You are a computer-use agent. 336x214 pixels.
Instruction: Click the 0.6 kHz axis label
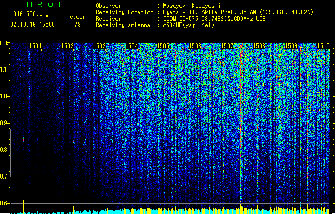pyautogui.click(x=4, y=203)
